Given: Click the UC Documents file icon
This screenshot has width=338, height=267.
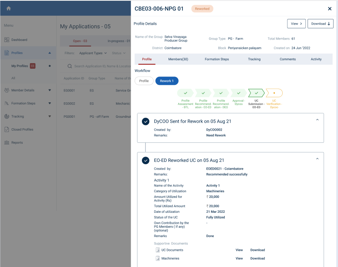Looking at the screenshot, I should [x=158, y=250].
